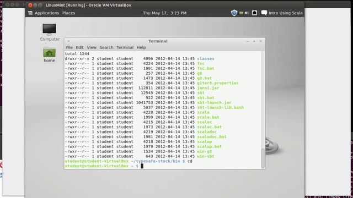353x198 pixels.
Task: Click the battery indicator tray icon
Action: pyautogui.click(x=241, y=13)
